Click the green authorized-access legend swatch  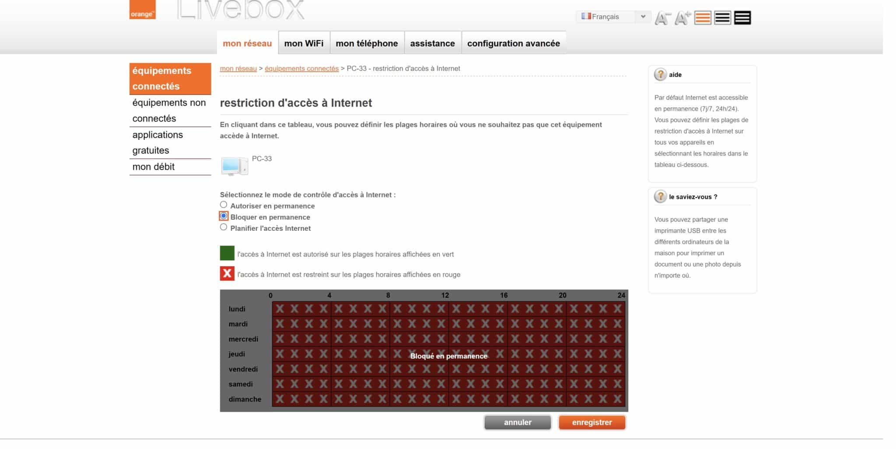pos(227,253)
